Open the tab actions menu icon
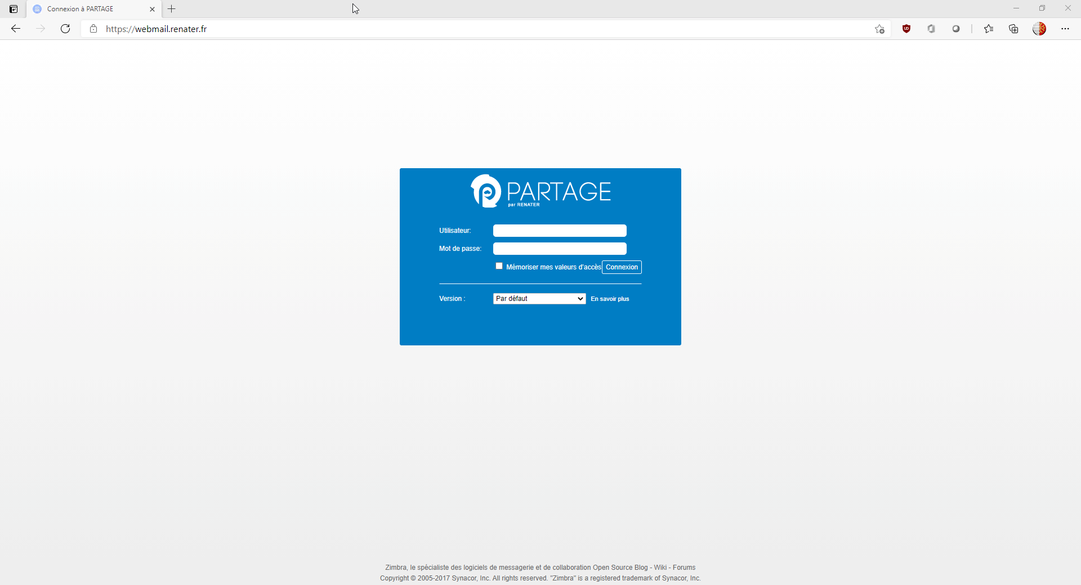1081x585 pixels. click(14, 9)
